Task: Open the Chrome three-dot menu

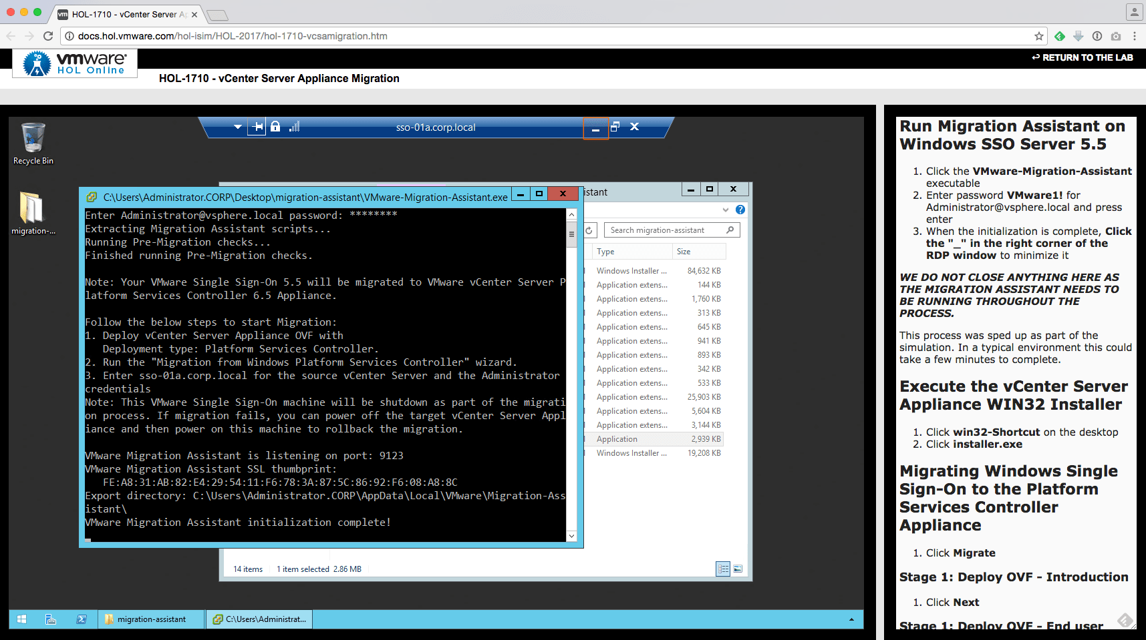Action: point(1135,36)
